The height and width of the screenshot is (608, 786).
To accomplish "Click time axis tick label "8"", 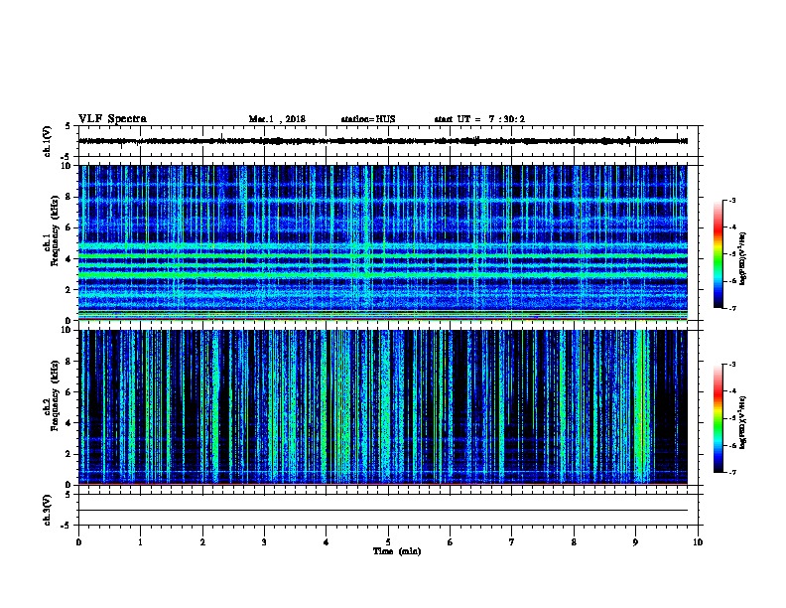I will [574, 542].
